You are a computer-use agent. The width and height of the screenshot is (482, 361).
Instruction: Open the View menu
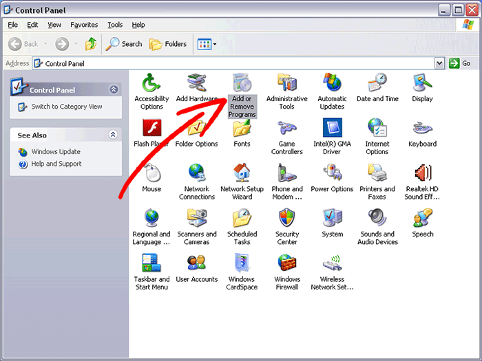click(x=54, y=25)
